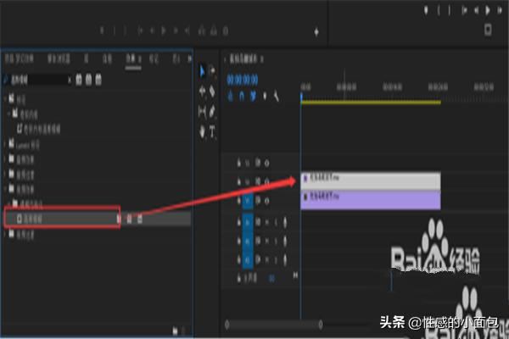This screenshot has width=509, height=339.
Task: Toggle Accelerated Effects filter icon
Action: (x=79, y=80)
